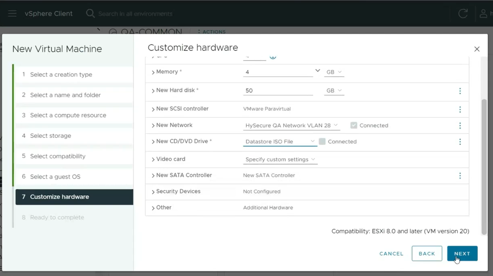493x276 pixels.
Task: Click the hardware list vertical scrollbar
Action: pyautogui.click(x=484, y=167)
